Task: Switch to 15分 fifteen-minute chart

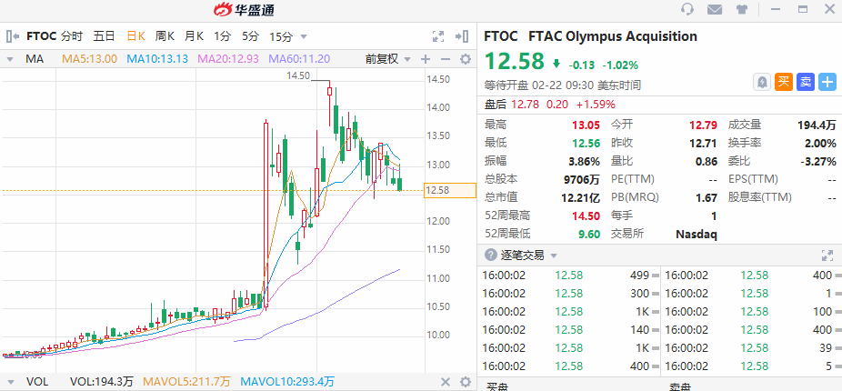Action: pyautogui.click(x=281, y=36)
